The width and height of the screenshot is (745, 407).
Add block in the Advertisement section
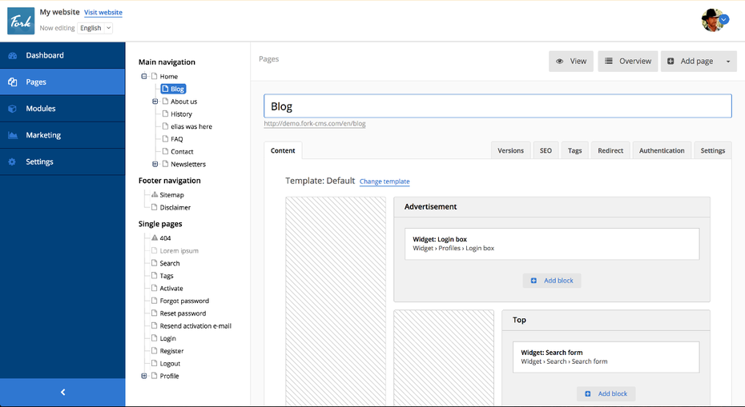click(x=552, y=281)
